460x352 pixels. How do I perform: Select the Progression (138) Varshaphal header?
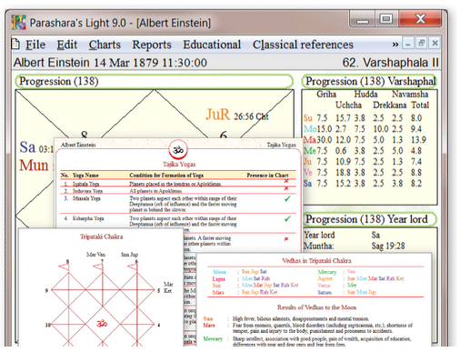click(x=369, y=81)
